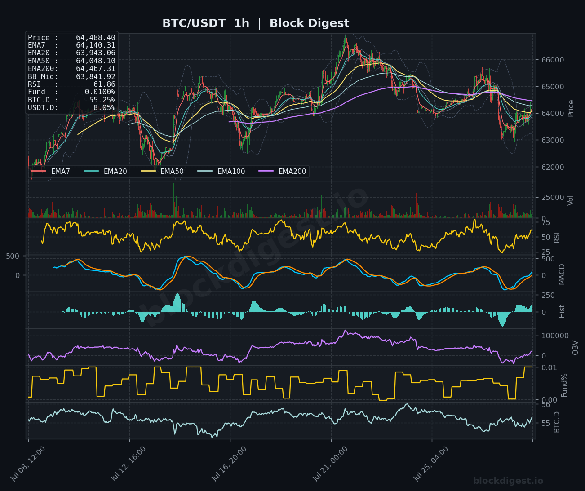Click the BTC.D axis label on right
Viewport: 585px width, 491px height.
click(557, 422)
